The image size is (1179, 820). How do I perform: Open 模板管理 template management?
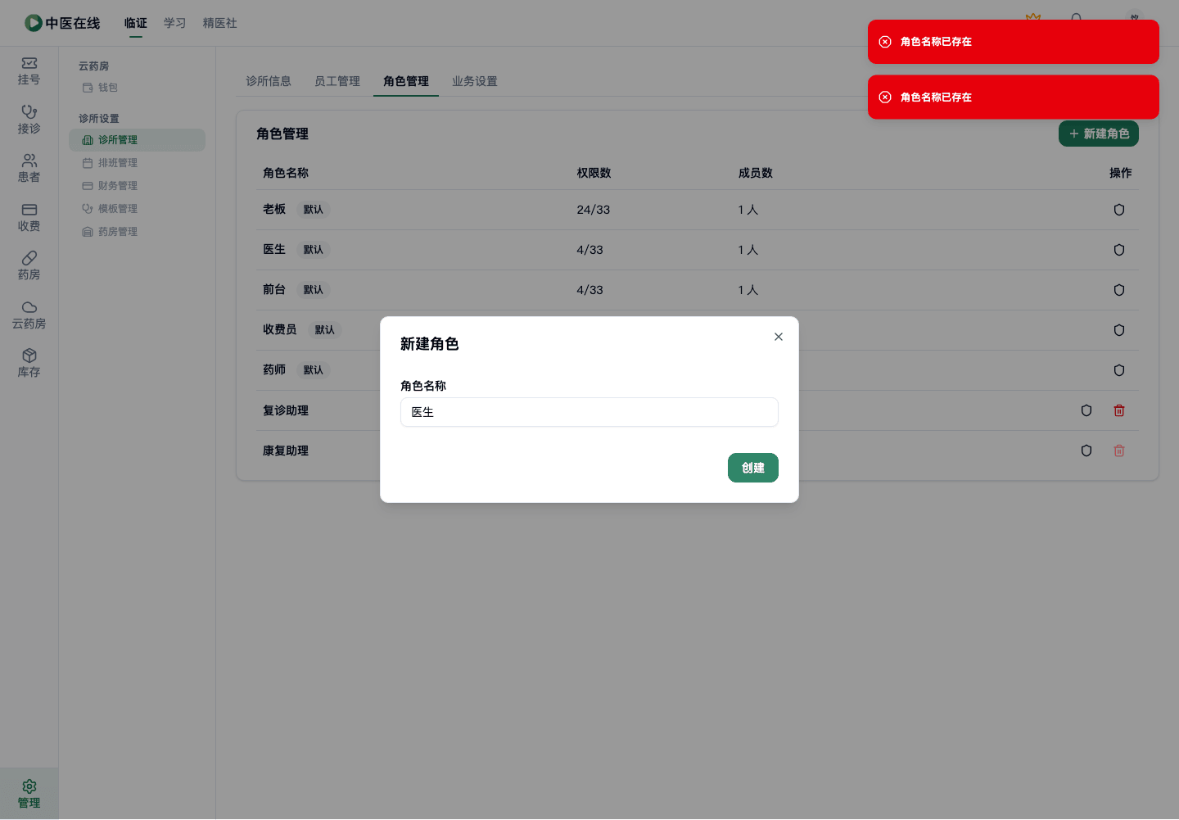[137, 209]
